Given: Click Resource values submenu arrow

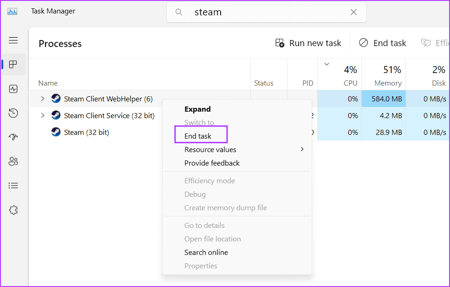Looking at the screenshot, I should (302, 149).
